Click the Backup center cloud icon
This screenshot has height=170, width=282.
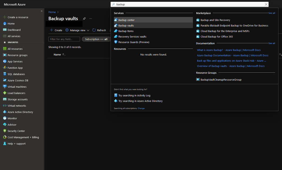(x=116, y=20)
